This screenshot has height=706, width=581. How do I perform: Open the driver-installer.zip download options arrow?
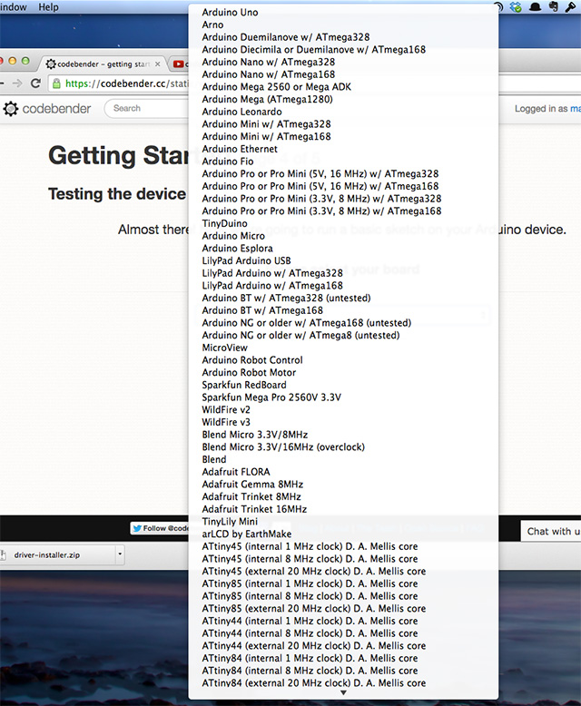click(119, 554)
